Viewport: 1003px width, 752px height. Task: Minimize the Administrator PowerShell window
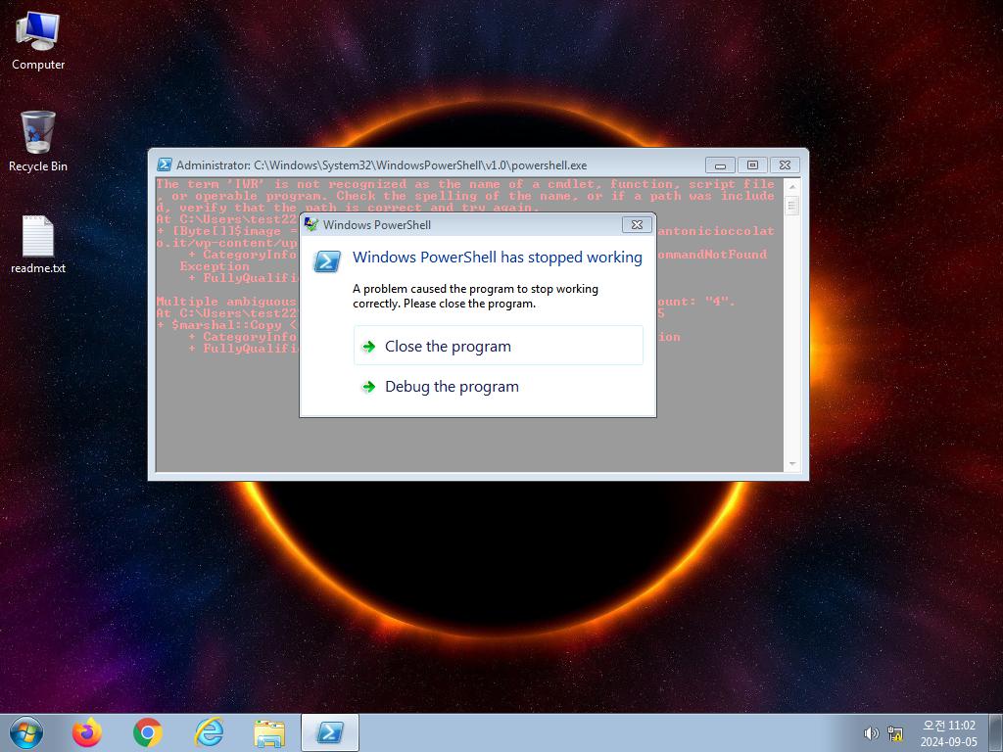(x=720, y=164)
